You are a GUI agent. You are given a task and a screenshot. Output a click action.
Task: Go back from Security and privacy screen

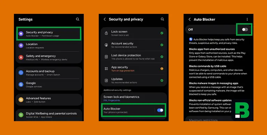pyautogui.click(x=105, y=19)
